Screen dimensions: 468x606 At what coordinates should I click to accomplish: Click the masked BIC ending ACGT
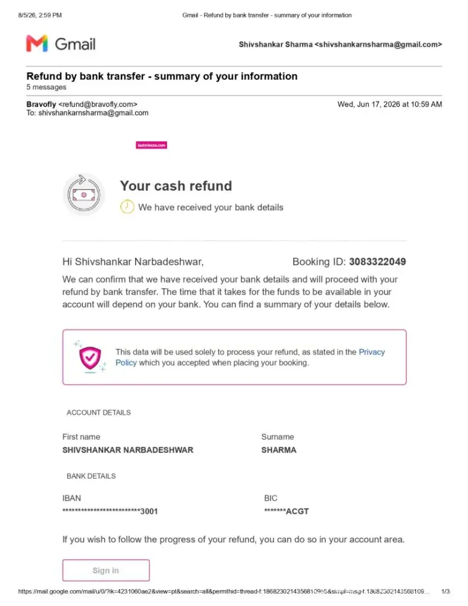[286, 511]
